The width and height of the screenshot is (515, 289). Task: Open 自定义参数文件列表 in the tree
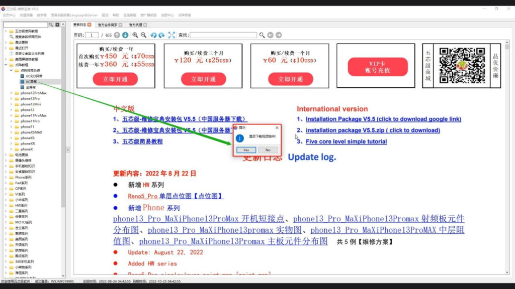[30, 54]
